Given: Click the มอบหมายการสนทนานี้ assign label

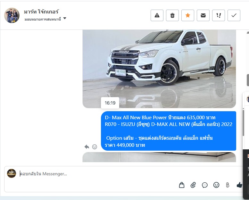Looking at the screenshot, I should [x=43, y=19].
